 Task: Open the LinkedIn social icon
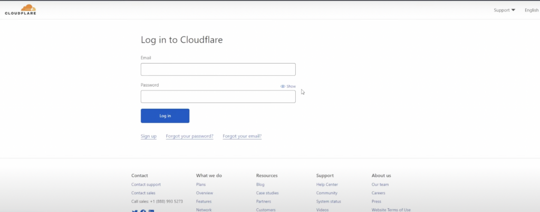151,210
